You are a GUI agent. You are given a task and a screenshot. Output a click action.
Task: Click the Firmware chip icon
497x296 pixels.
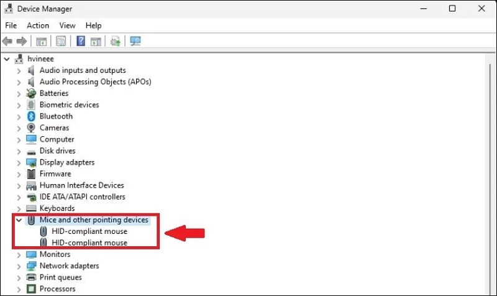click(31, 174)
